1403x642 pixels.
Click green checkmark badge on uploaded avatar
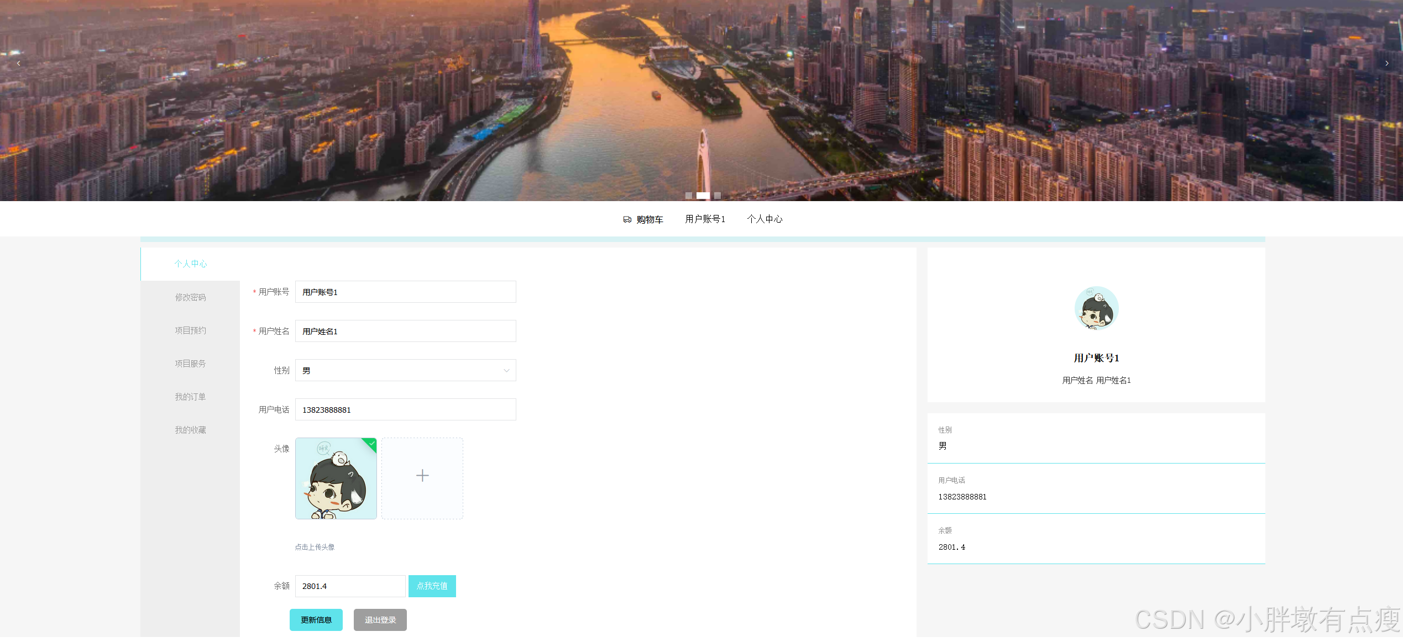[372, 443]
